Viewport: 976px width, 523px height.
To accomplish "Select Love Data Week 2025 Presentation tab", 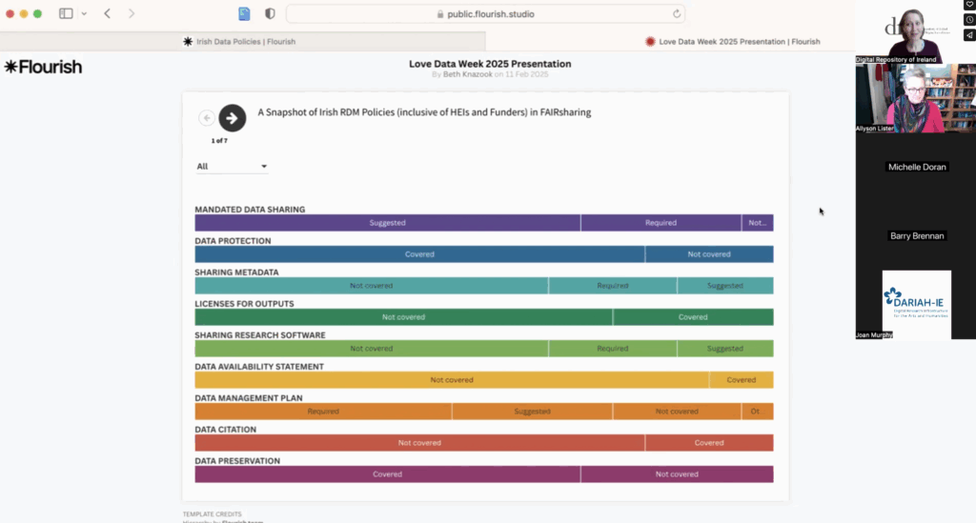I will [732, 41].
